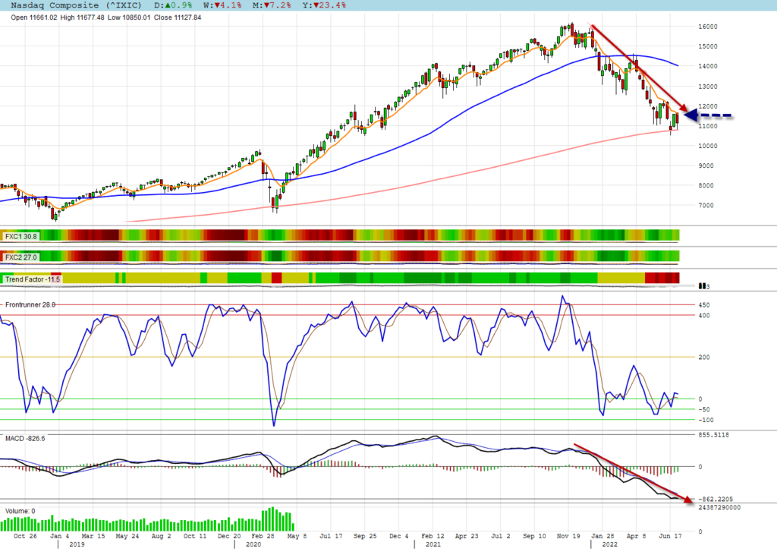Viewport: 777px width, 558px height.
Task: Click the 14000 price axis label
Action: [708, 67]
